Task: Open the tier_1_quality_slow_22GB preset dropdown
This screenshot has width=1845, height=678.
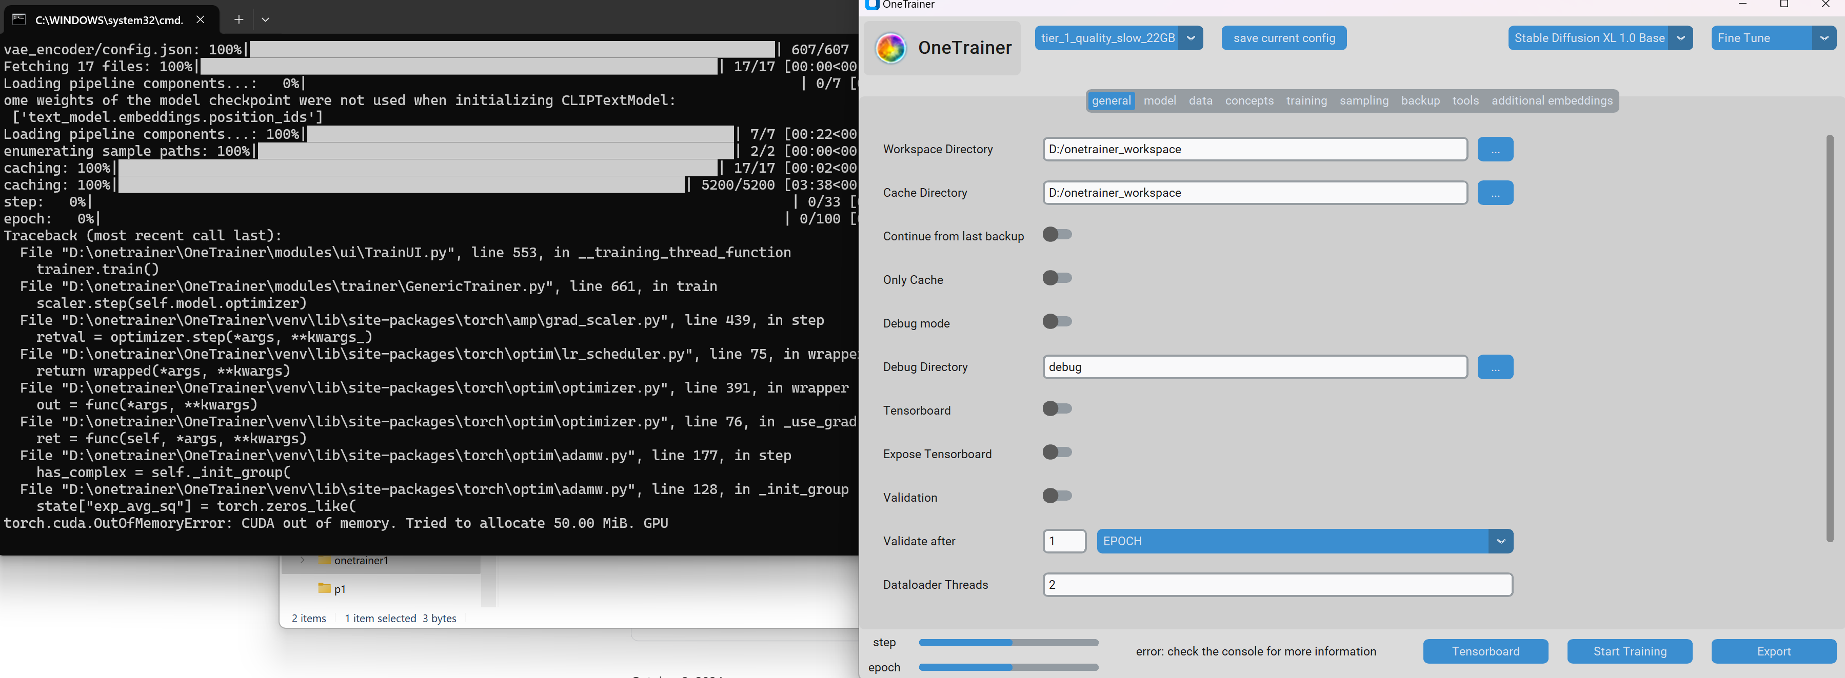Action: (1191, 38)
